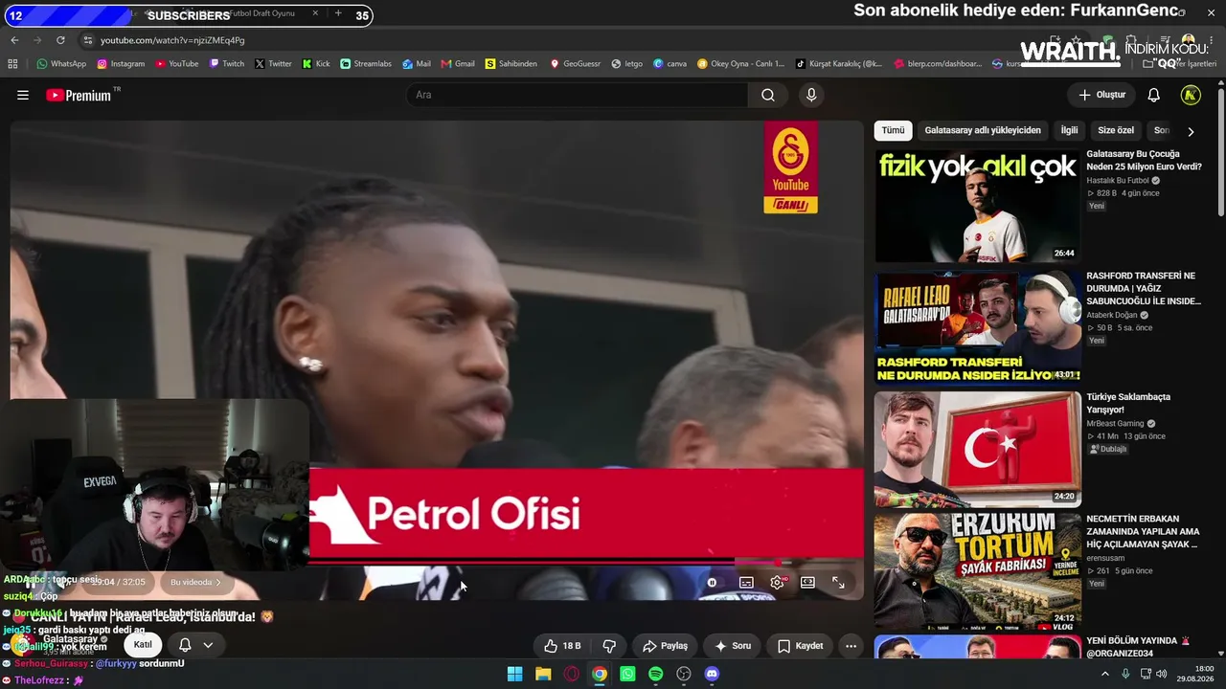Image resolution: width=1226 pixels, height=689 pixels.
Task: Open the YouTube hamburger guide menu
Action: pos(23,95)
